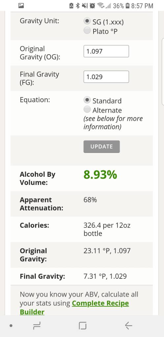The width and height of the screenshot is (164, 337).
Task: Tap the back arrow in navigation bar
Action: point(128,326)
